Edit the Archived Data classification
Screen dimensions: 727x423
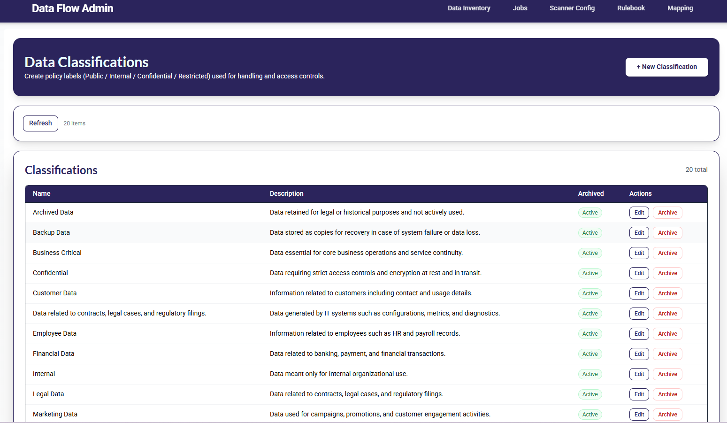click(639, 213)
